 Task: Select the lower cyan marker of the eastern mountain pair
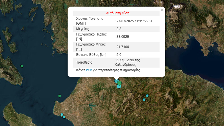click(144, 100)
